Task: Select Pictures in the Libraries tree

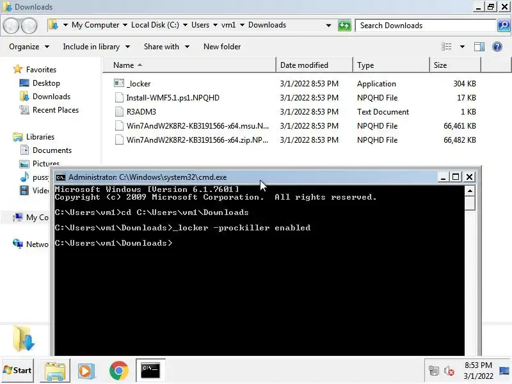Action: click(45, 164)
